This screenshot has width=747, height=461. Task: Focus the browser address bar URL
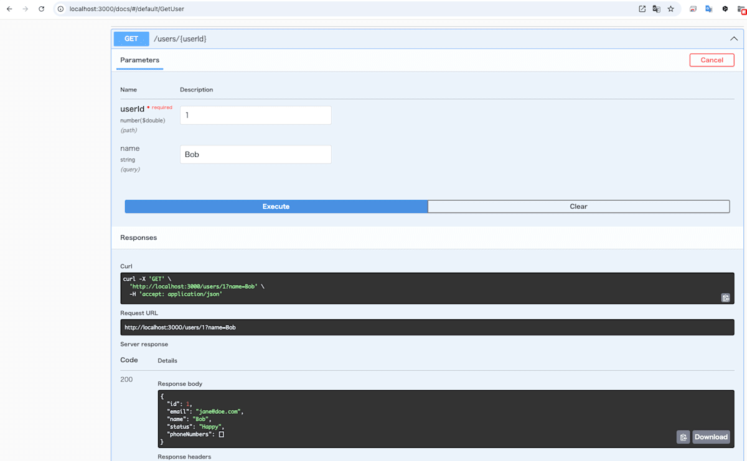tap(126, 9)
